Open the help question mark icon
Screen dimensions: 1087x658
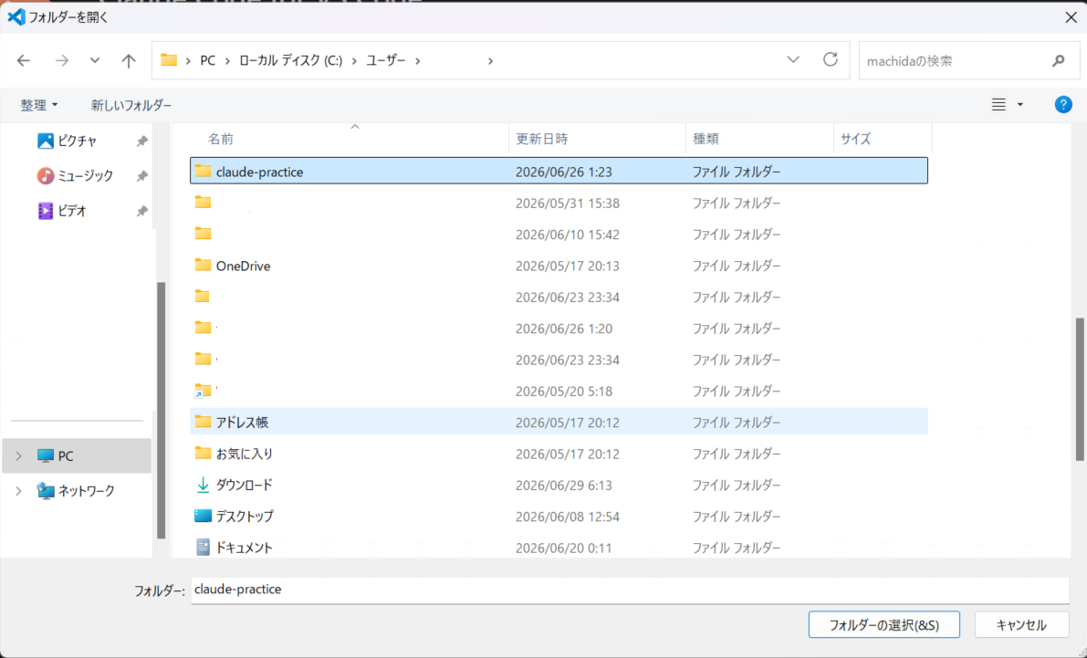click(x=1062, y=105)
